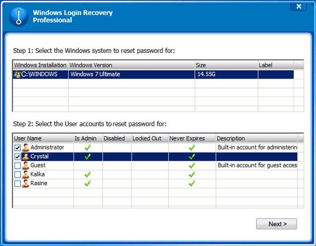Click the Kalika user avatar icon
Viewport: 316px width, 246px height.
26,175
